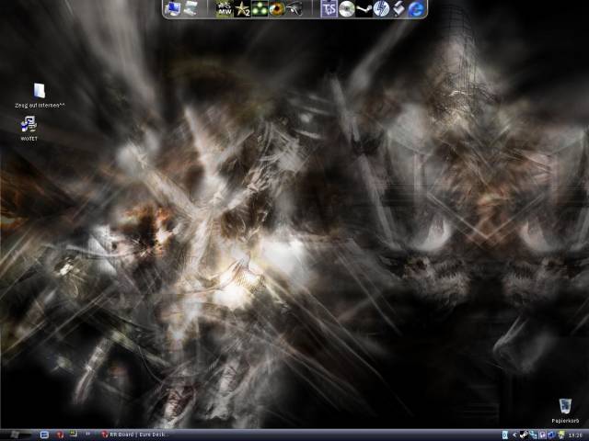Click the light blue tray icon
This screenshot has width=589, height=441.
[x=505, y=435]
